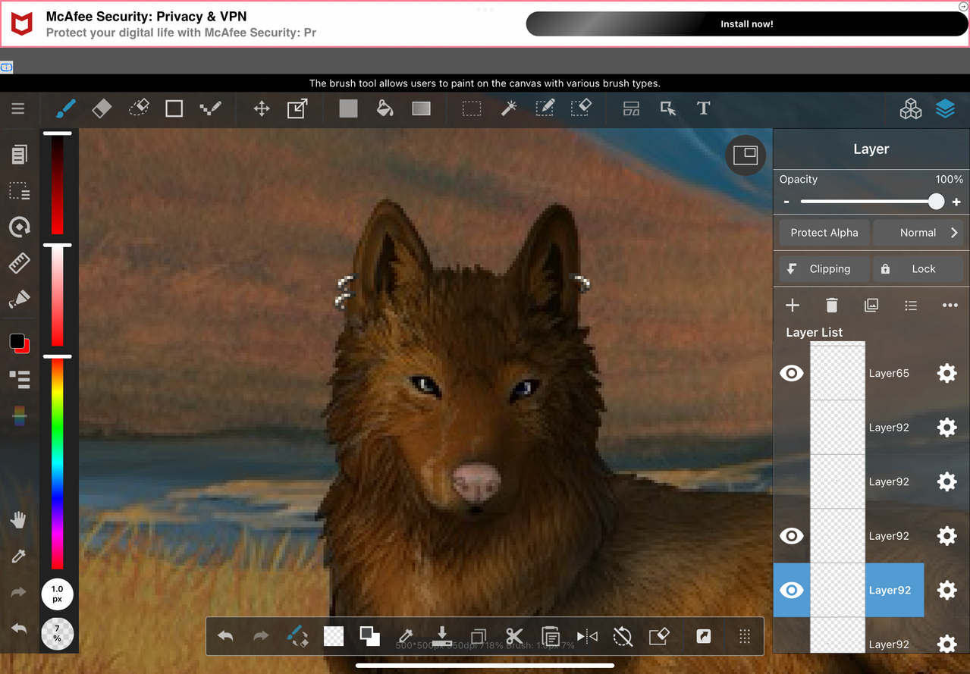Open settings gear of highlighted Layer92
The height and width of the screenshot is (674, 970).
[946, 590]
